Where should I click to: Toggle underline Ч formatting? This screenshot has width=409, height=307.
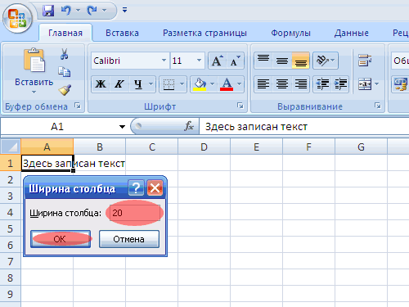(138, 84)
